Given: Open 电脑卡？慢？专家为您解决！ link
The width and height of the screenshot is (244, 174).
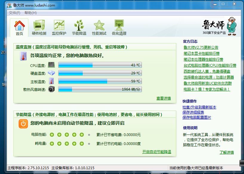Looking at the screenshot, I should pyautogui.click(x=207, y=89).
